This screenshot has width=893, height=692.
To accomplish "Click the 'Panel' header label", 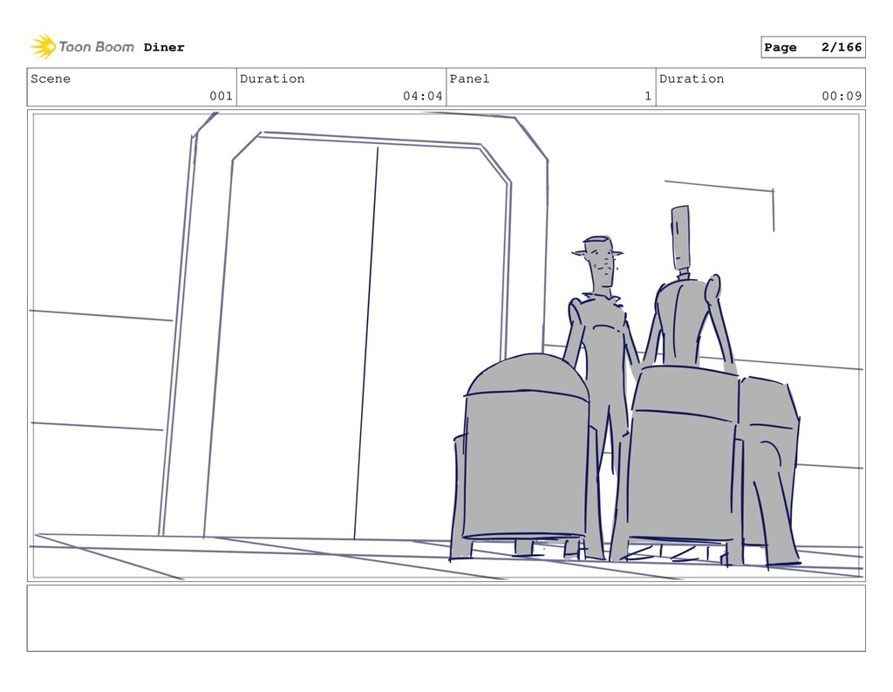I will coord(469,79).
